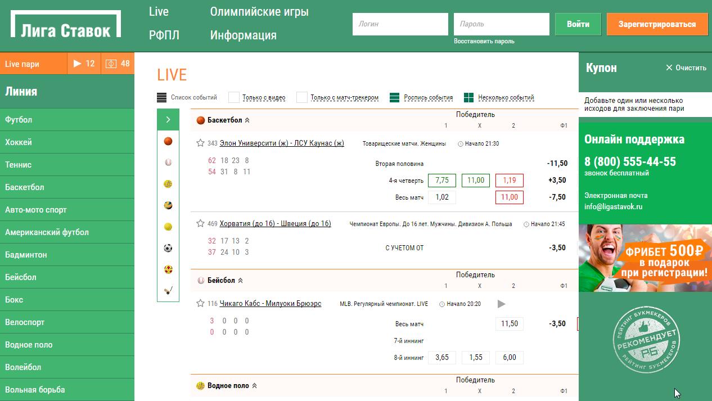Image resolution: width=712 pixels, height=401 pixels.
Task: Select Футбол in the sports list
Action: coord(67,120)
